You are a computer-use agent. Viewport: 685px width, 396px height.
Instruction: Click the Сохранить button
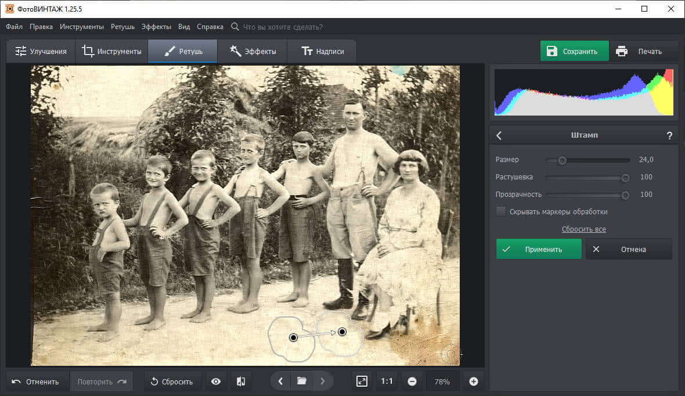(x=574, y=51)
